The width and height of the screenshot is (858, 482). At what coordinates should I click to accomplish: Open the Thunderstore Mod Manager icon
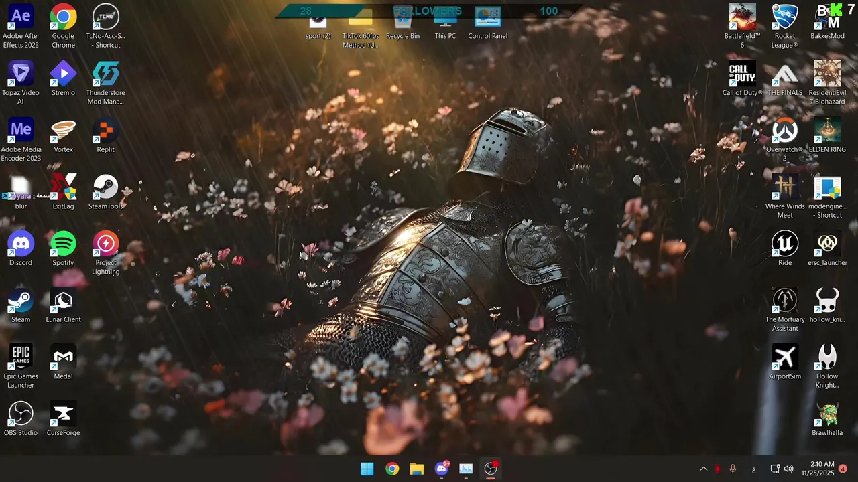pos(105,83)
